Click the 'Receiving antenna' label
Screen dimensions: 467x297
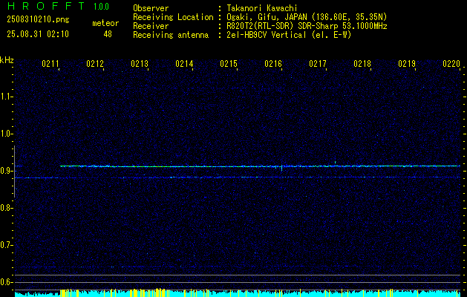171,35
